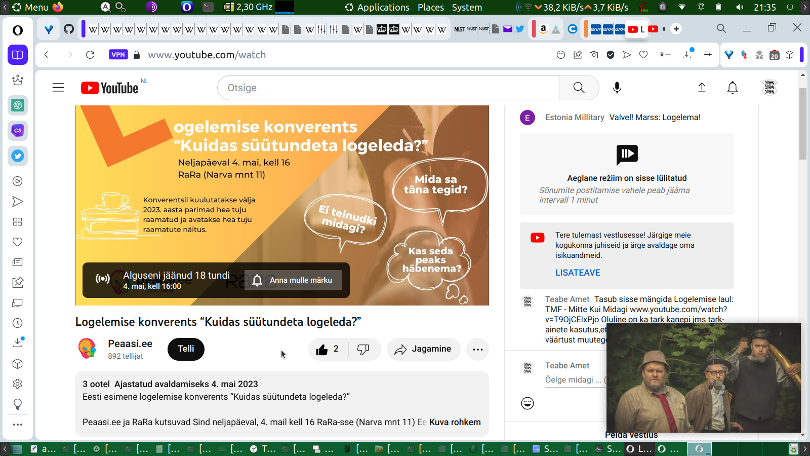Open ChatGPT panel in Opera sidebar
This screenshot has width=810, height=456.
coord(18,105)
